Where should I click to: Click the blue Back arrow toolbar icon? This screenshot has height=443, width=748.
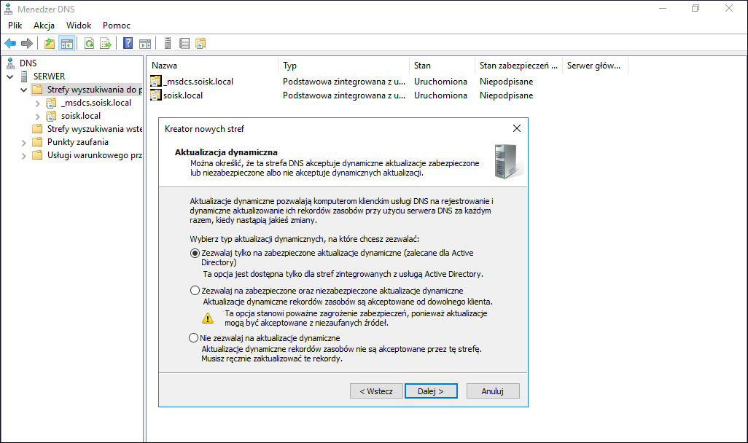pyautogui.click(x=10, y=44)
